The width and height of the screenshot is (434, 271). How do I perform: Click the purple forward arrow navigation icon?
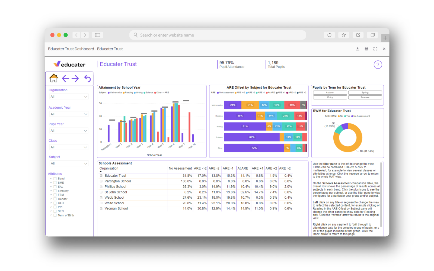[75, 79]
